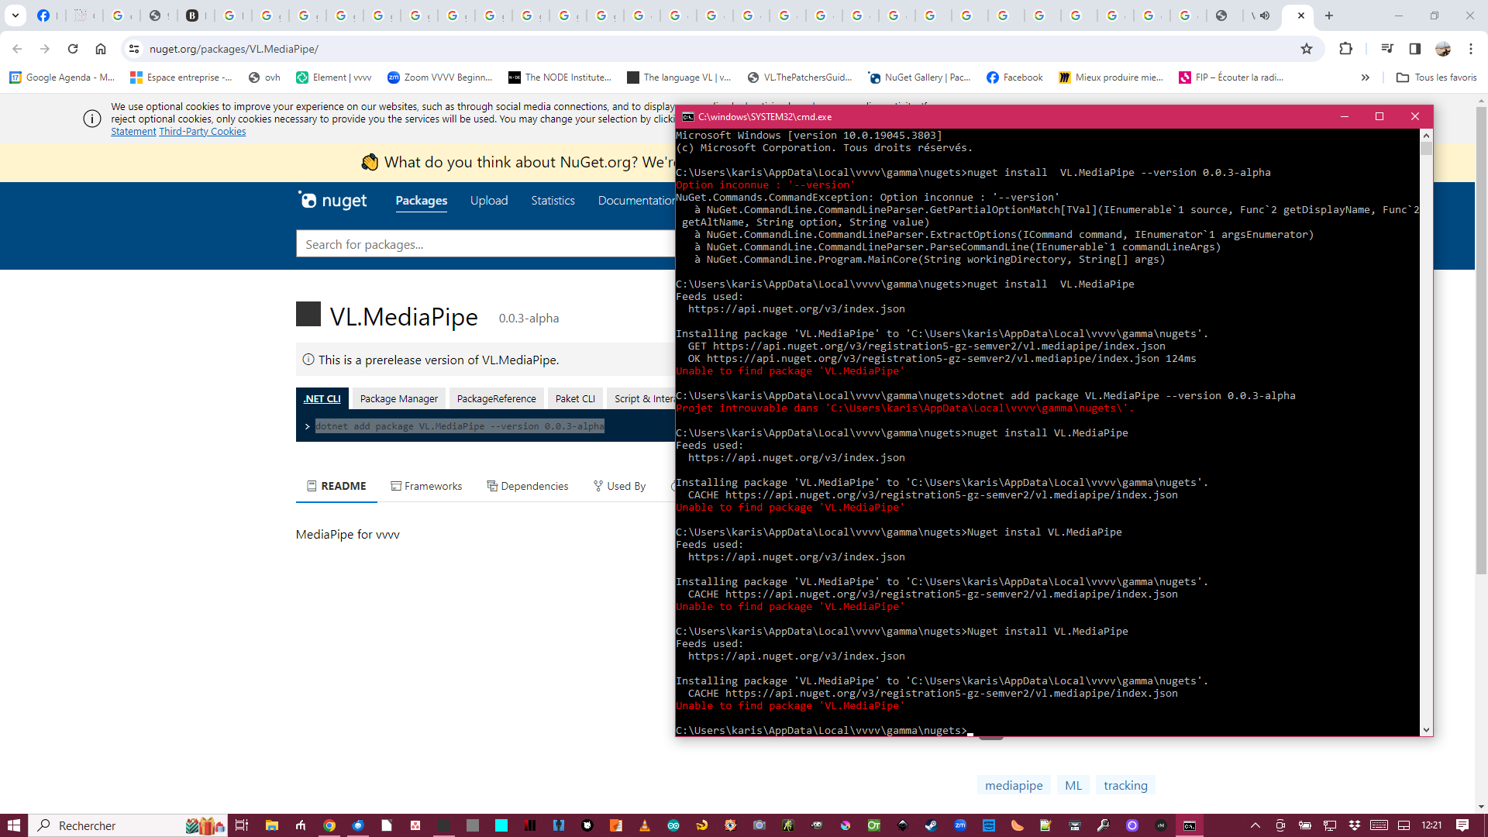This screenshot has height=837, width=1488.
Task: Open the NuGet Gallery bookmark
Action: (919, 77)
